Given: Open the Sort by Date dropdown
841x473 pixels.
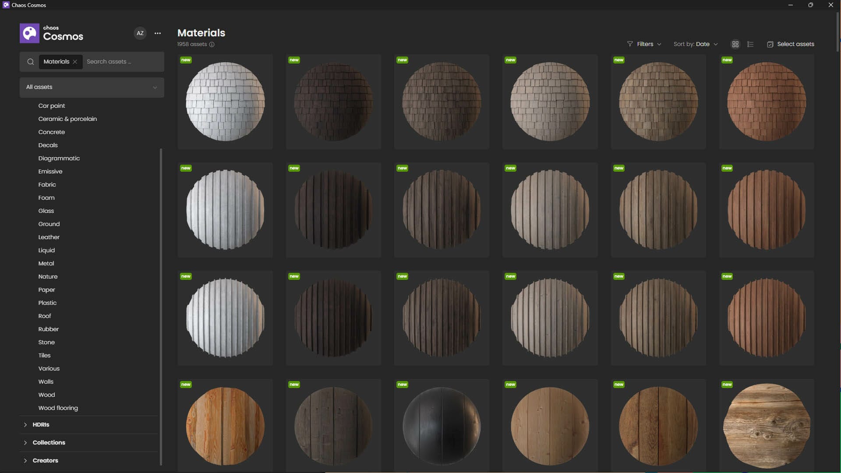Looking at the screenshot, I should pyautogui.click(x=696, y=44).
